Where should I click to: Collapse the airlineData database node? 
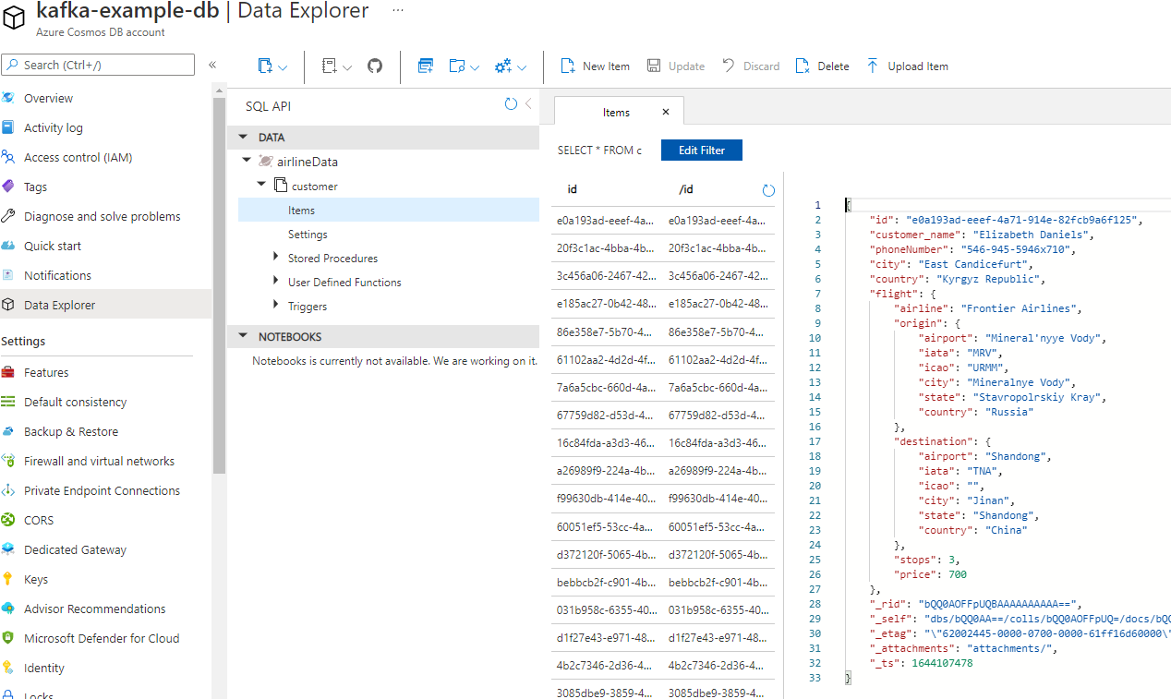pos(247,161)
